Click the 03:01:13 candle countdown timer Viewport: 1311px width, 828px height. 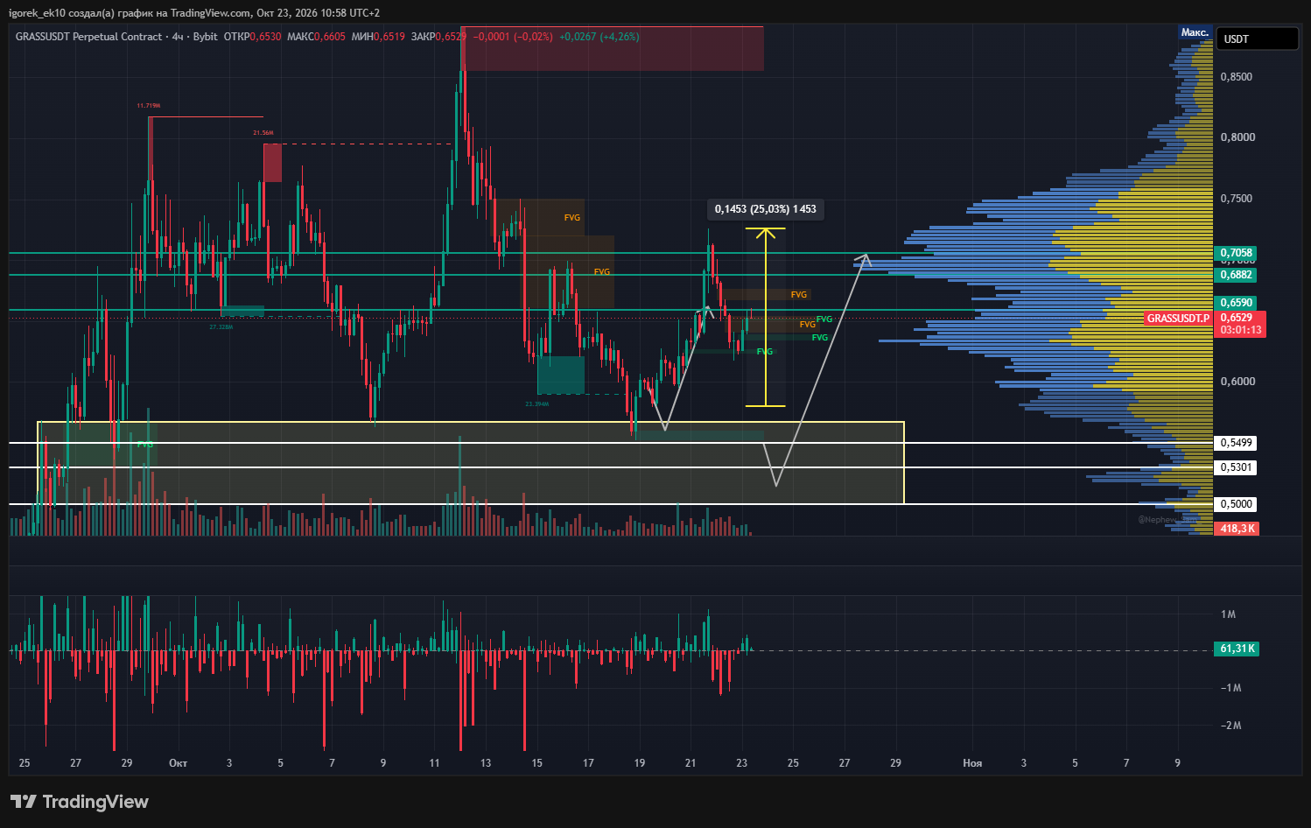coord(1241,331)
